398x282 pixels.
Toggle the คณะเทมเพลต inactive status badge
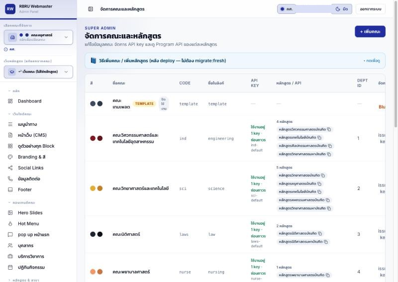point(164,104)
